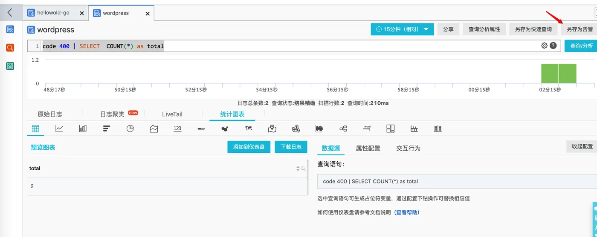Click the left sidebar logstore icon
Viewport: 597px width, 237px height.
tap(10, 29)
